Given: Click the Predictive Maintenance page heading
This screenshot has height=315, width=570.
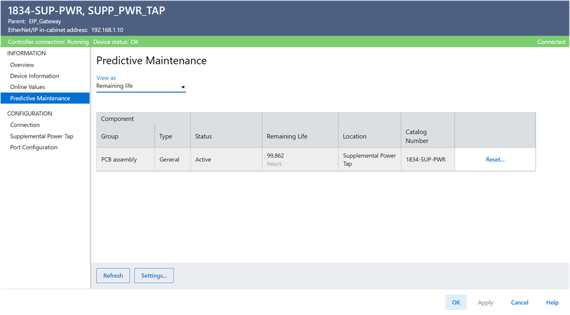Looking at the screenshot, I should tap(151, 60).
